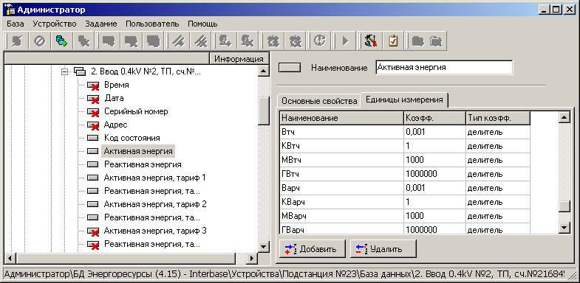Click the colored add database toolbar icon
This screenshot has height=283, width=580.
(61, 41)
